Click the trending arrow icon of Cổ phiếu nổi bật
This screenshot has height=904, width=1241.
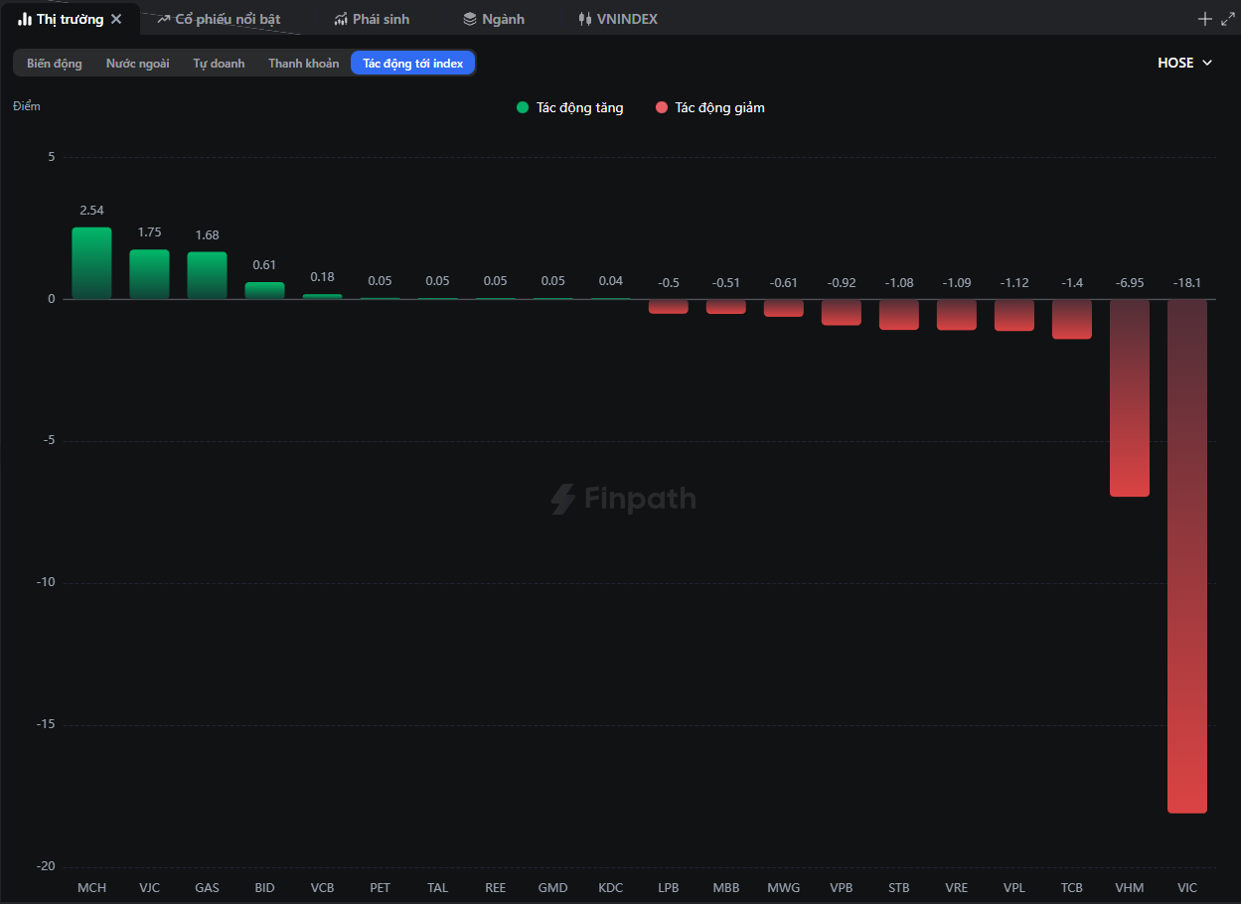[x=164, y=19]
